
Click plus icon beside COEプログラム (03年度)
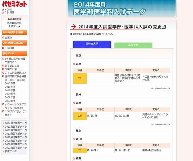(x=3, y=111)
